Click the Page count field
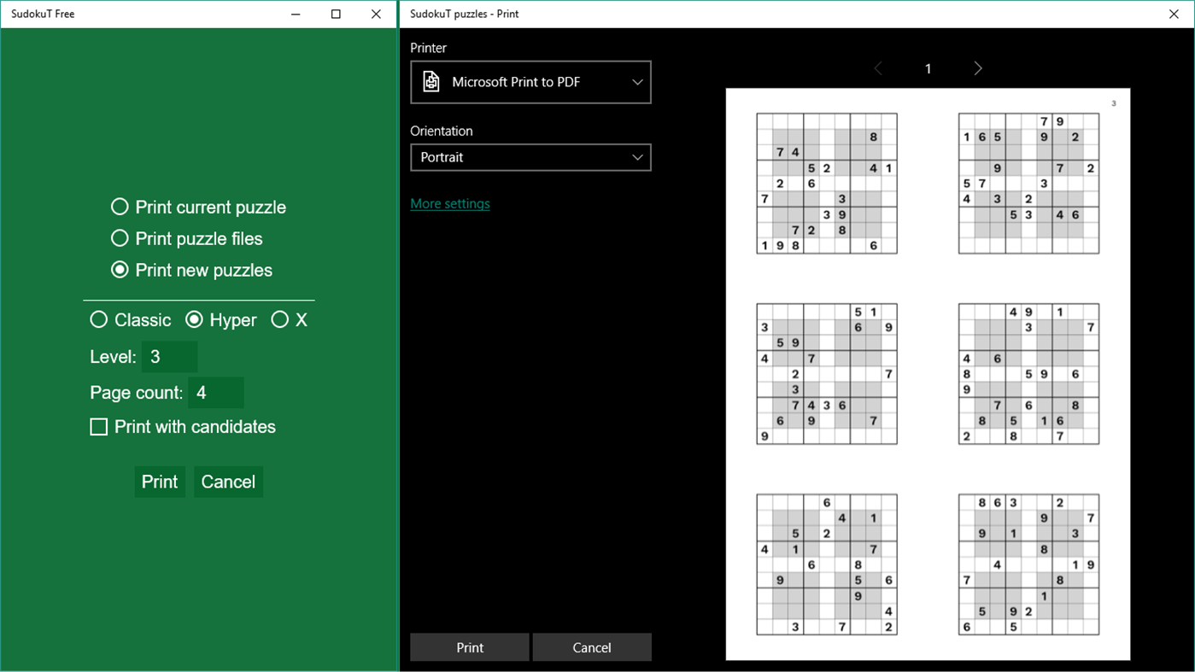 click(x=216, y=393)
